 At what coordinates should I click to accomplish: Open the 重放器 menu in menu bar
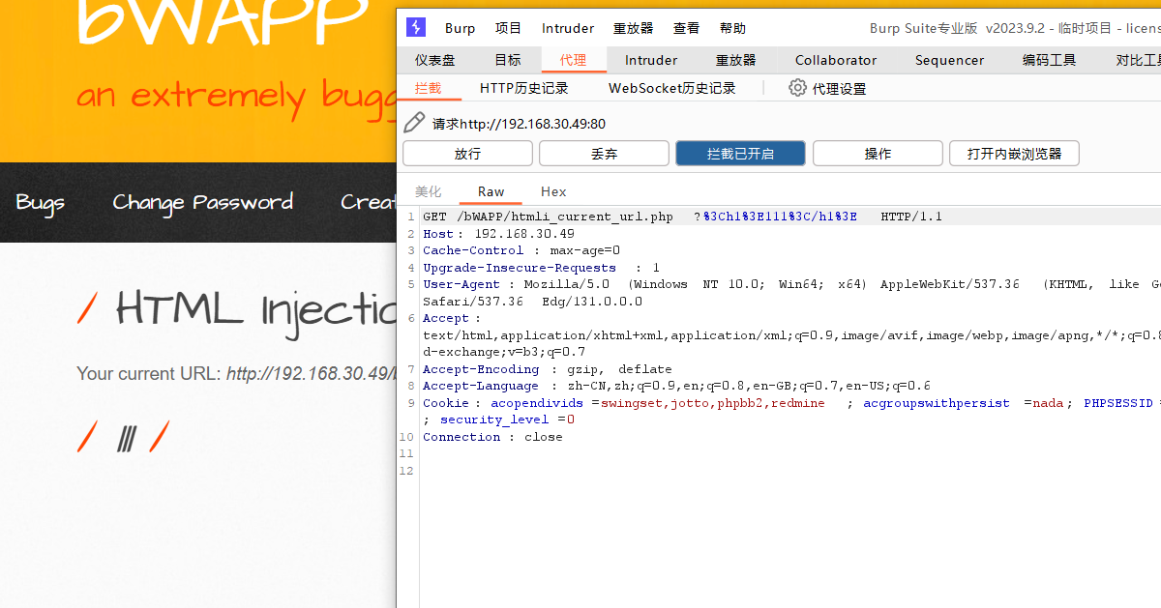click(634, 28)
